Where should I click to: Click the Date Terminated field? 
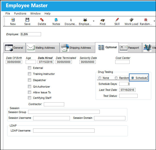[64, 62]
